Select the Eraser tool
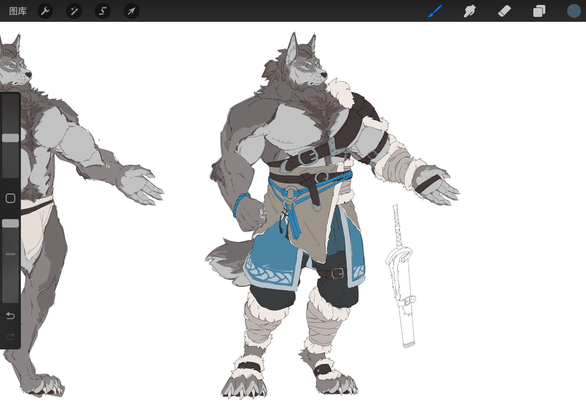The height and width of the screenshot is (407, 586). pos(504,11)
